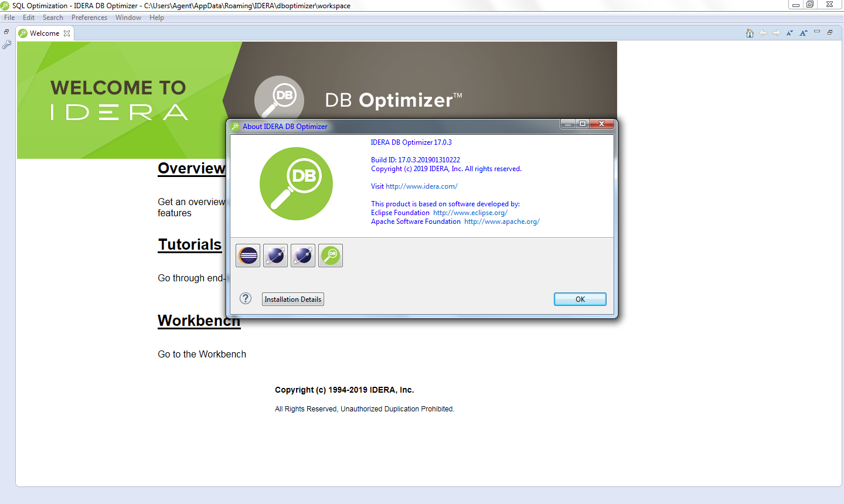
Task: Click the 'Apache Software Foundation' label
Action: (x=416, y=222)
